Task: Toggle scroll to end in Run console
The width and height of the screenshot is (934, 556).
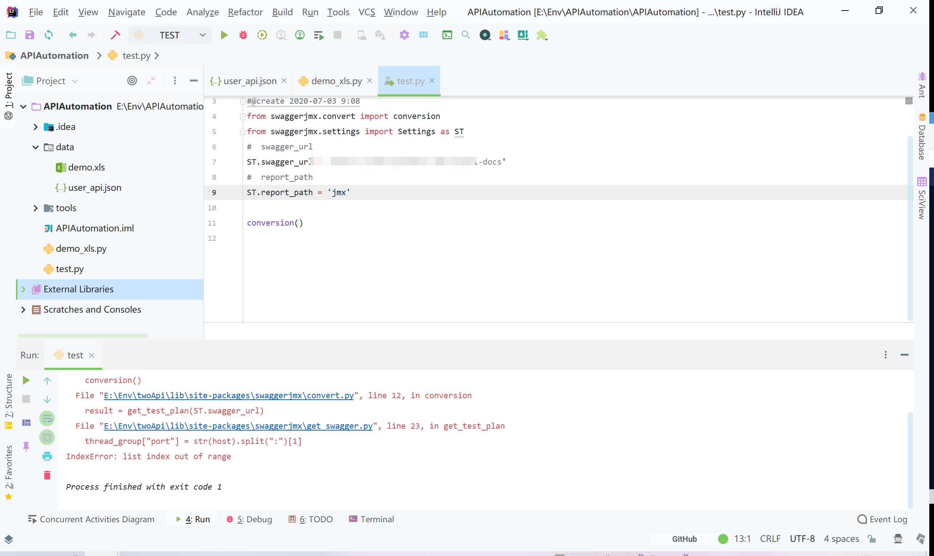Action: (x=47, y=437)
